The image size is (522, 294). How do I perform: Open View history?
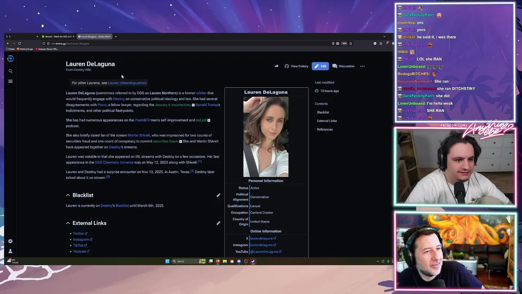pos(296,66)
